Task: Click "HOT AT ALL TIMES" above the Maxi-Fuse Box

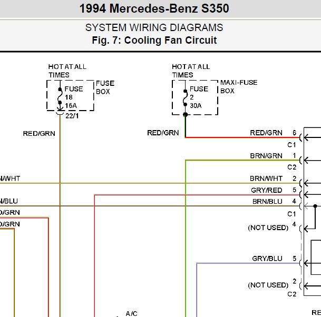Action: (191, 71)
